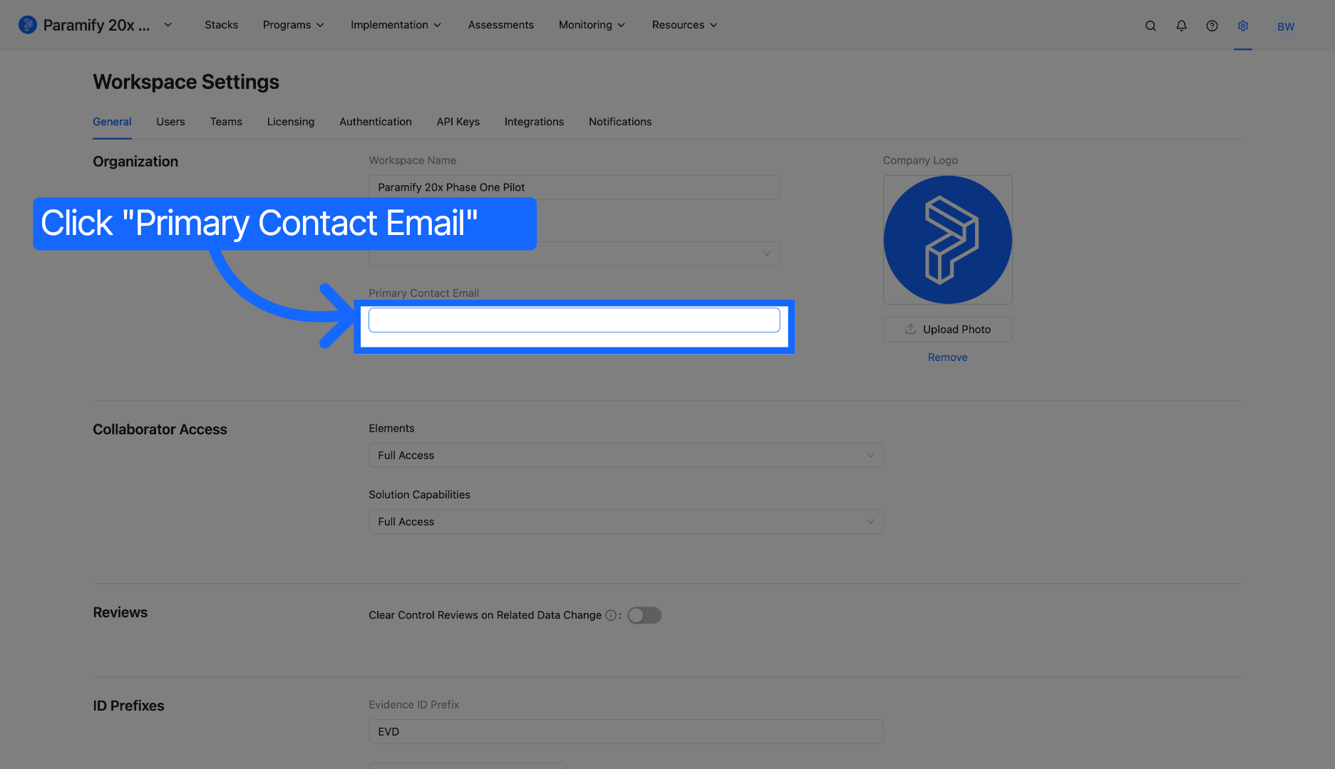Toggle Clear Control Reviews on Related Data Change
1335x769 pixels.
pyautogui.click(x=644, y=615)
